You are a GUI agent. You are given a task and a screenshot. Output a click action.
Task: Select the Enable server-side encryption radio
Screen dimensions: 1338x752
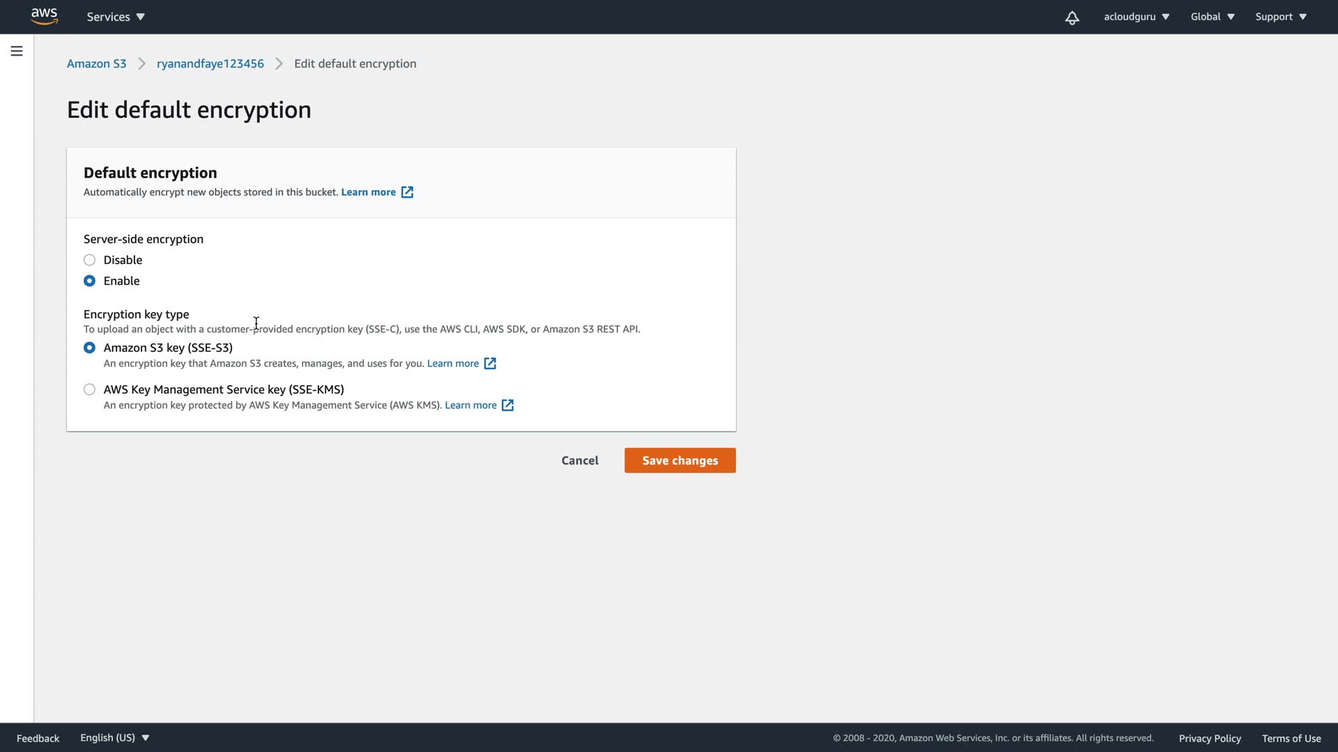click(89, 281)
